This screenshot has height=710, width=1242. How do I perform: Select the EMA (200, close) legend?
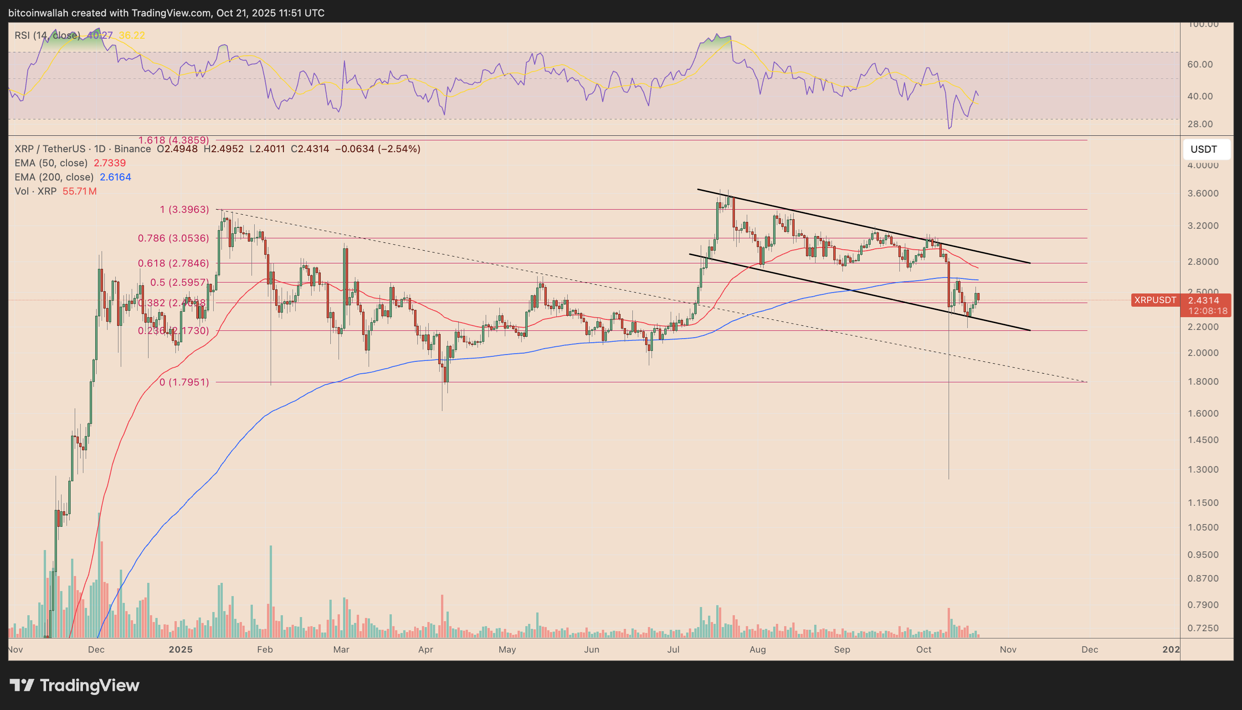[54, 177]
